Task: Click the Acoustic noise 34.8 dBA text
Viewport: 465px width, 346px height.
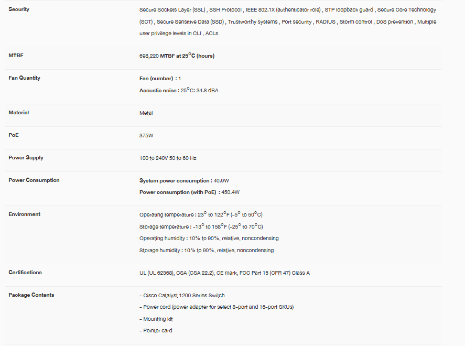Action: pos(179,91)
